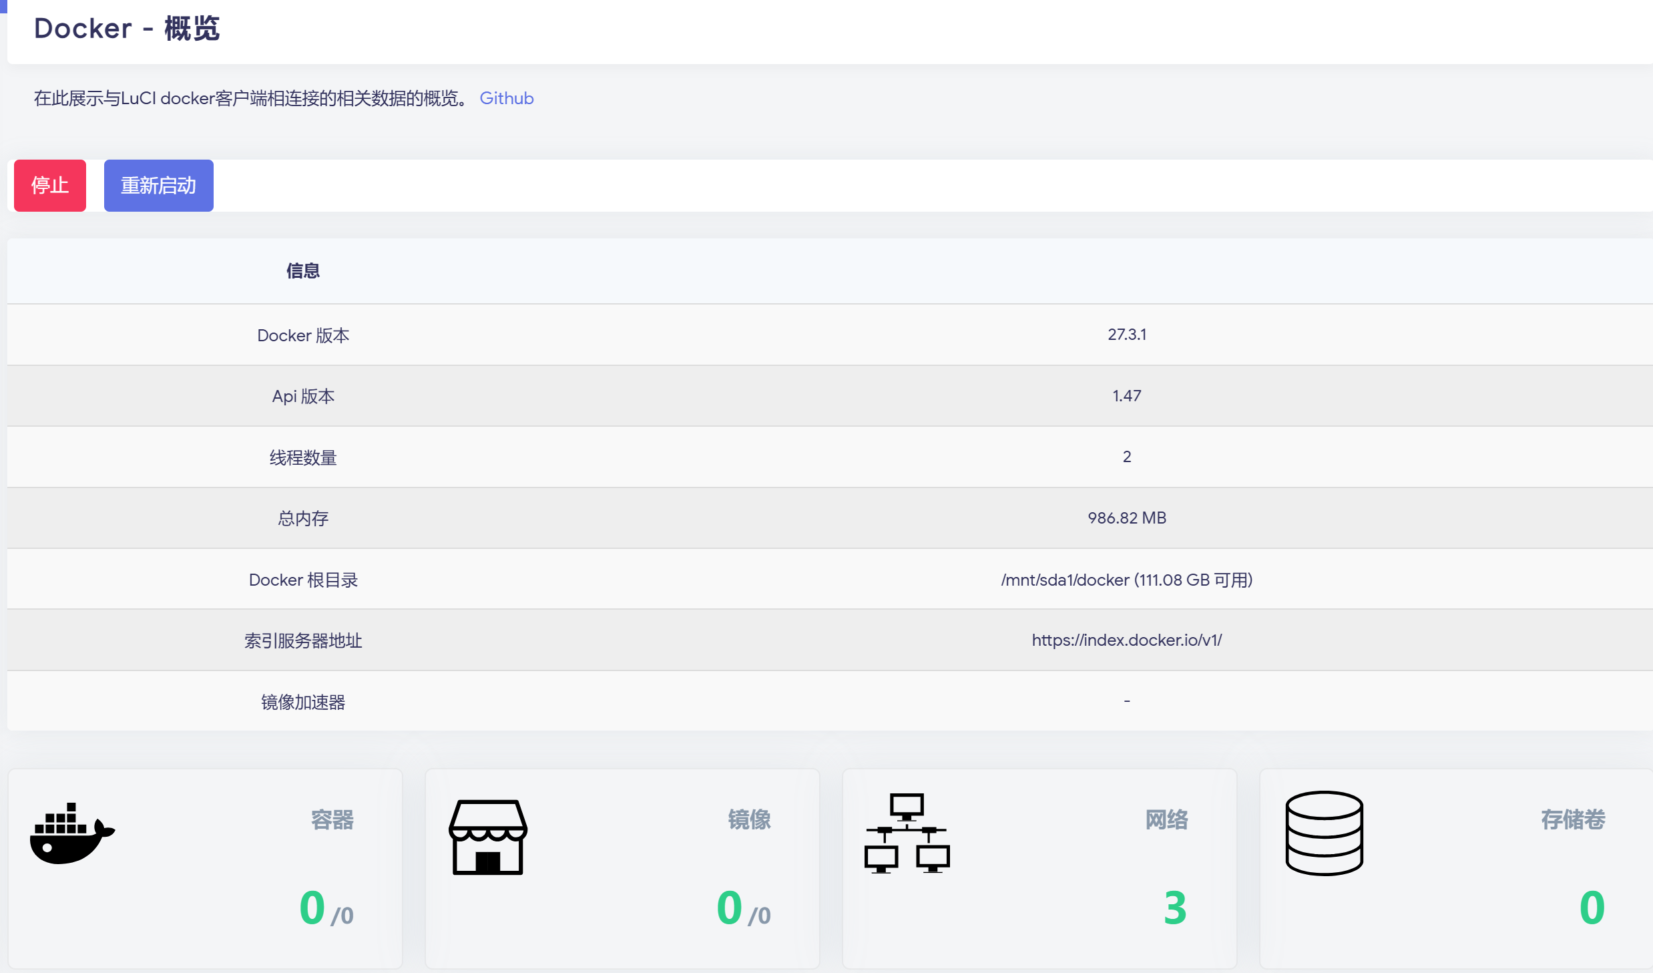Click the Api version value 1.47
The image size is (1653, 973).
[1126, 396]
